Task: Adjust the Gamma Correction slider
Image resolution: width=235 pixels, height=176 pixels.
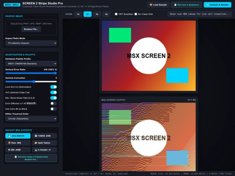Action: (x=31, y=82)
